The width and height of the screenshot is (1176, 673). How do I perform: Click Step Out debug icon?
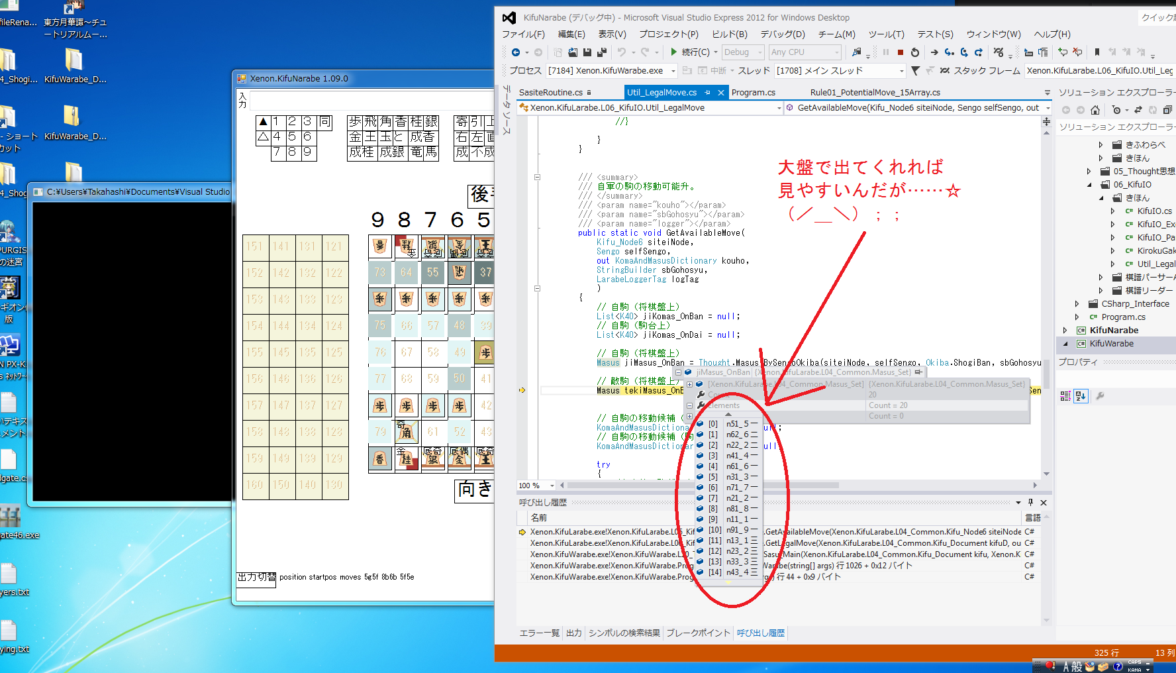tap(979, 52)
